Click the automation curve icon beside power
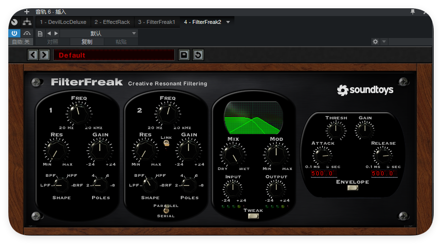442x244 pixels. 27,33
